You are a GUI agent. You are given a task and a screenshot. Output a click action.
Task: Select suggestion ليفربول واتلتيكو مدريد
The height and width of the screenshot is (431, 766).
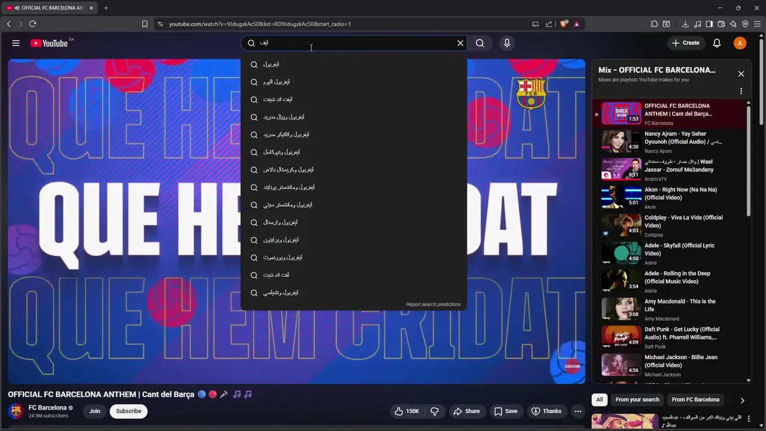(353, 135)
